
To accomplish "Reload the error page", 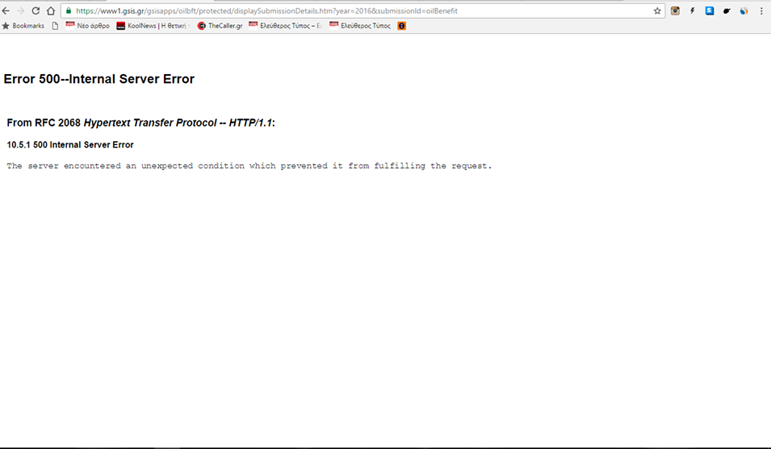I will pyautogui.click(x=36, y=10).
